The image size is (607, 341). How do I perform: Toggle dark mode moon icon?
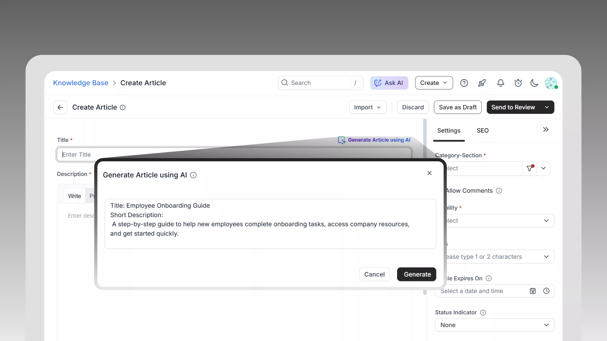pyautogui.click(x=534, y=83)
